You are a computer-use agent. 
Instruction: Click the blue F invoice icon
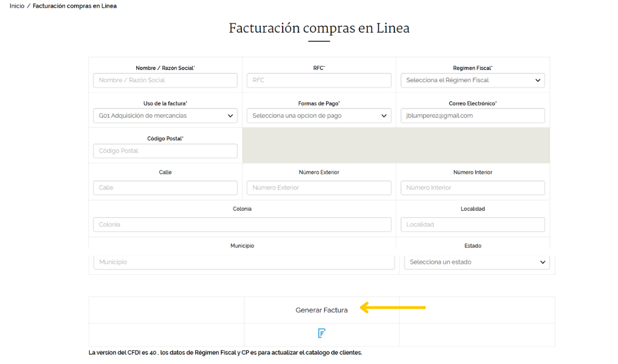(322, 333)
